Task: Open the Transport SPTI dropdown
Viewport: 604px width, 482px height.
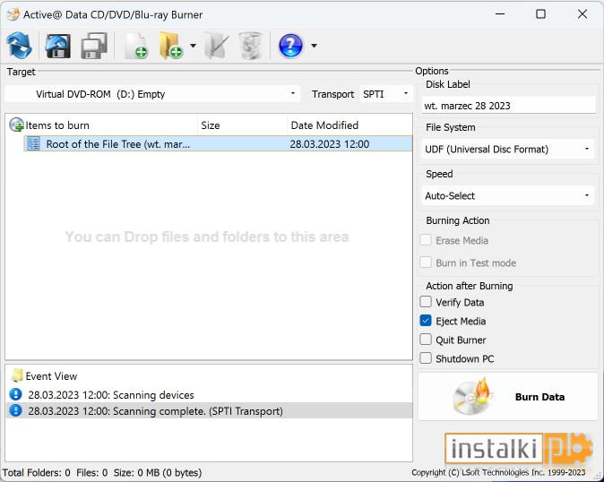Action: click(x=386, y=94)
